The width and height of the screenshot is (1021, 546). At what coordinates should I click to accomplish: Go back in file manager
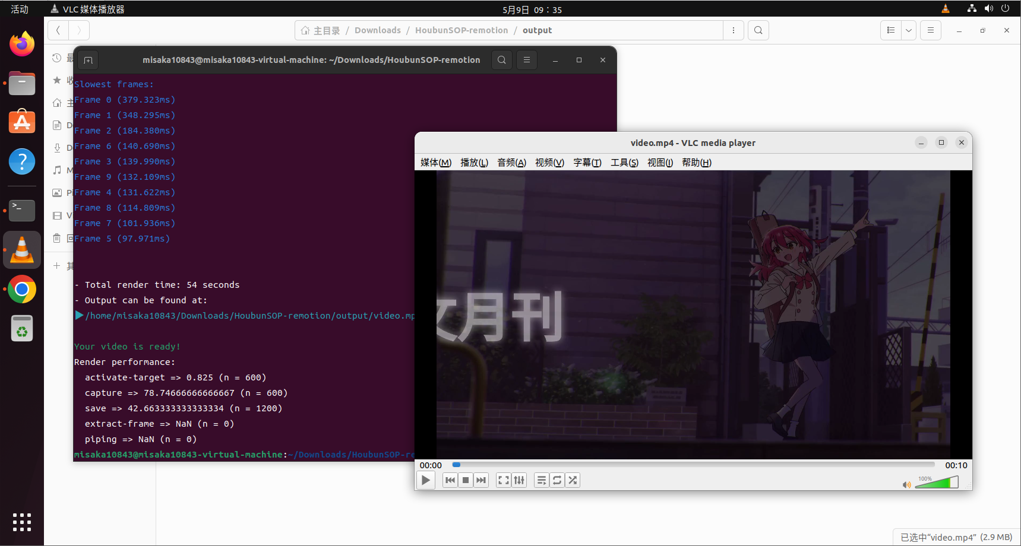(58, 30)
